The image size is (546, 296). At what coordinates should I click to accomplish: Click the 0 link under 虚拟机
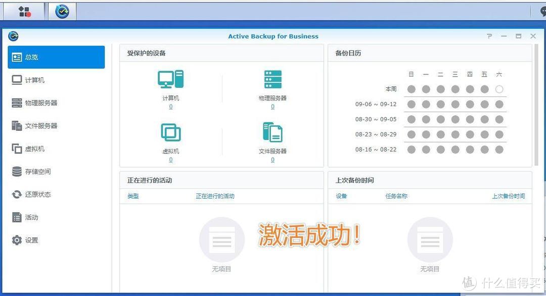click(x=170, y=160)
